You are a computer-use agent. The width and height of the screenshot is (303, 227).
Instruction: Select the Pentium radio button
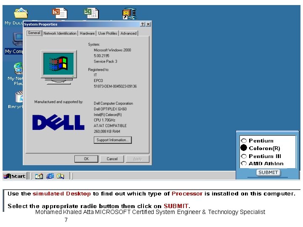(244, 141)
